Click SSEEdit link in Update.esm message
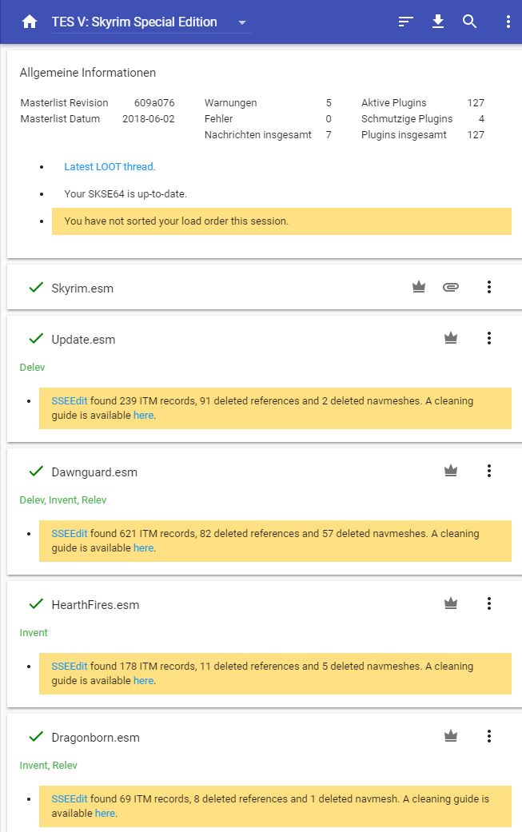This screenshot has height=832, width=522. point(70,401)
